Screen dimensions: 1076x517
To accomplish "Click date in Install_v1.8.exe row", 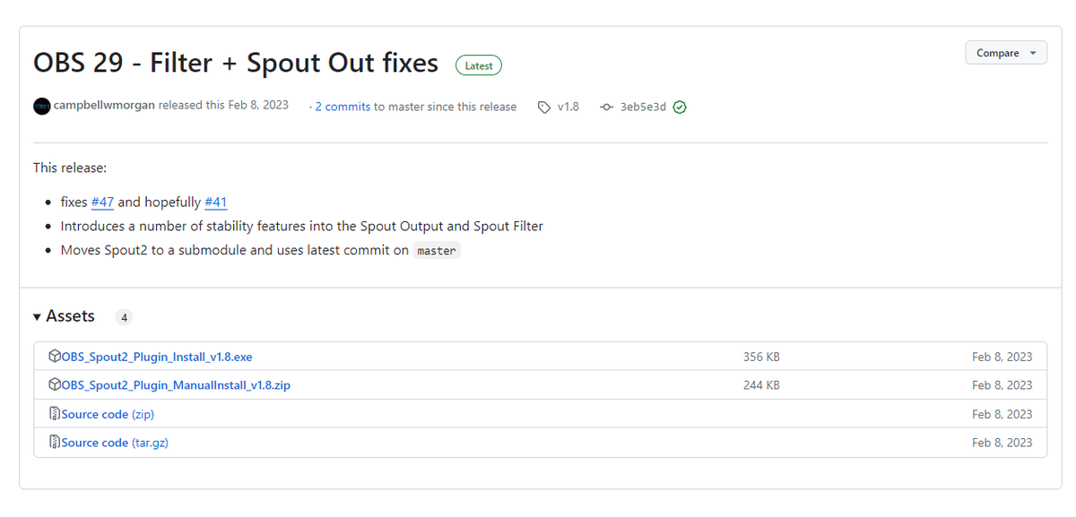I will click(1002, 357).
